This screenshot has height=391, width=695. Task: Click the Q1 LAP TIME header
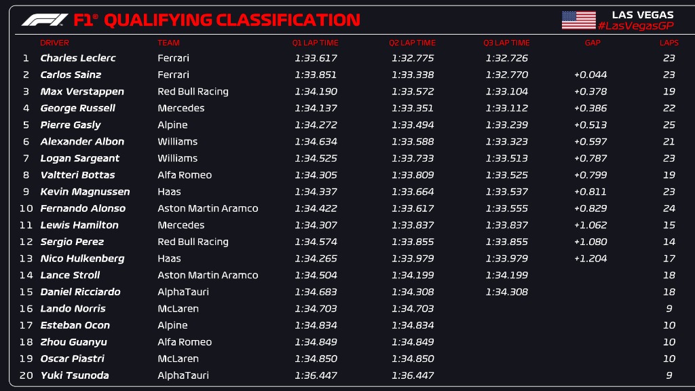click(x=315, y=43)
